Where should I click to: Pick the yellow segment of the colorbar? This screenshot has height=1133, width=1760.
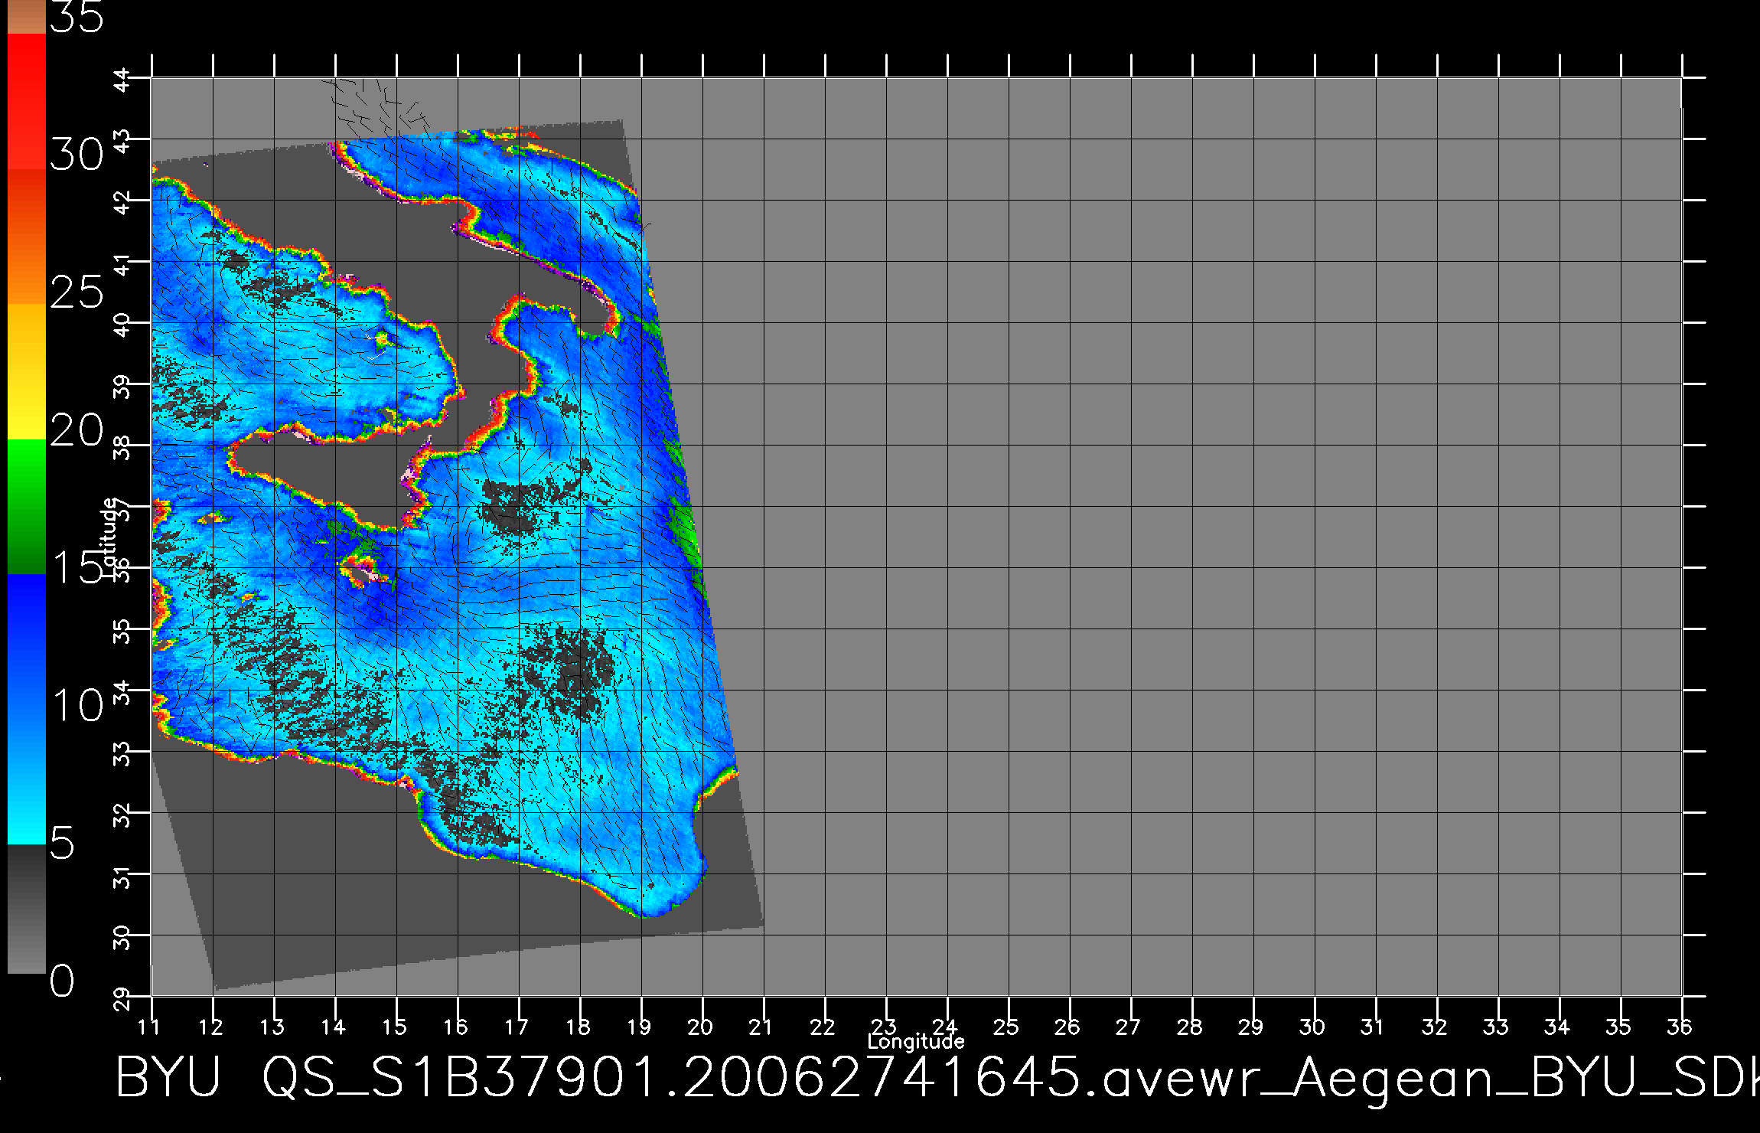27,371
